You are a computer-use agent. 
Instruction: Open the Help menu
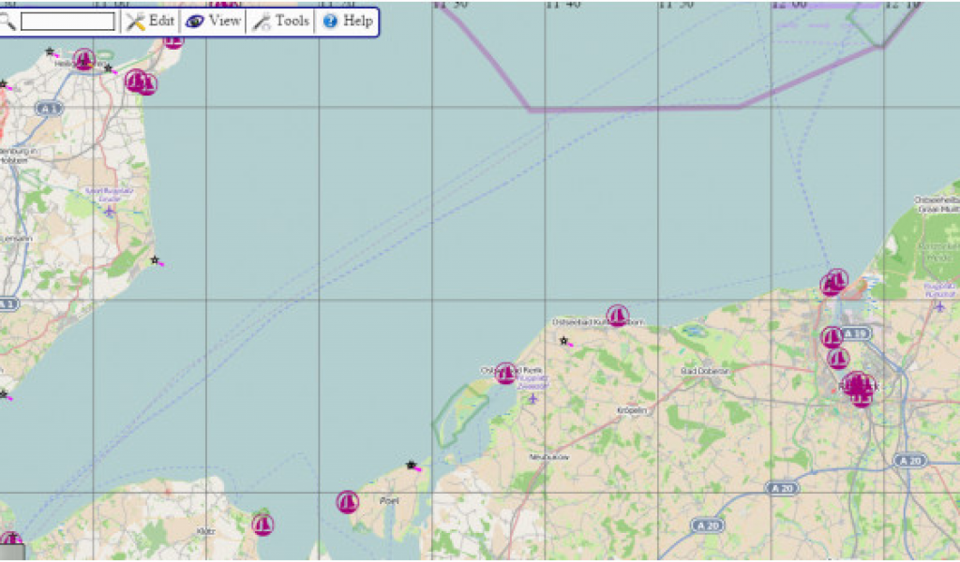tap(347, 22)
